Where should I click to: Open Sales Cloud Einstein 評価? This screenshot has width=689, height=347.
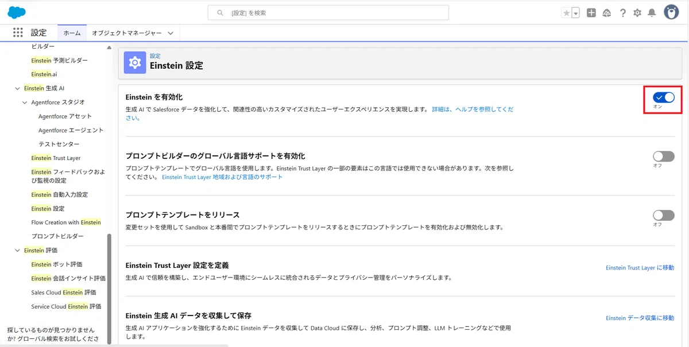point(64,293)
